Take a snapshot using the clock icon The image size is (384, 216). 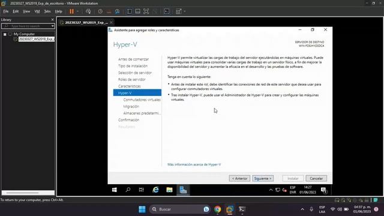100,11
